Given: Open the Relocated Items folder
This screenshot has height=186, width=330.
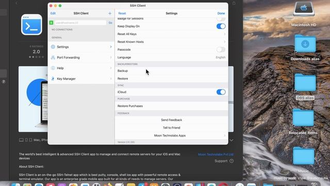Looking at the screenshot, I should click(303, 118).
